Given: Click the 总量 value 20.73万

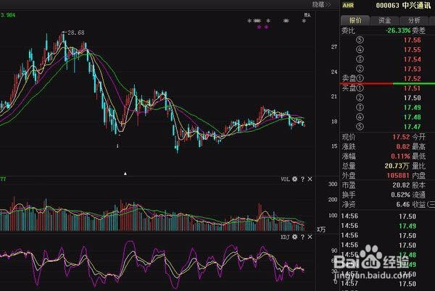Looking at the screenshot, I should point(397,166).
